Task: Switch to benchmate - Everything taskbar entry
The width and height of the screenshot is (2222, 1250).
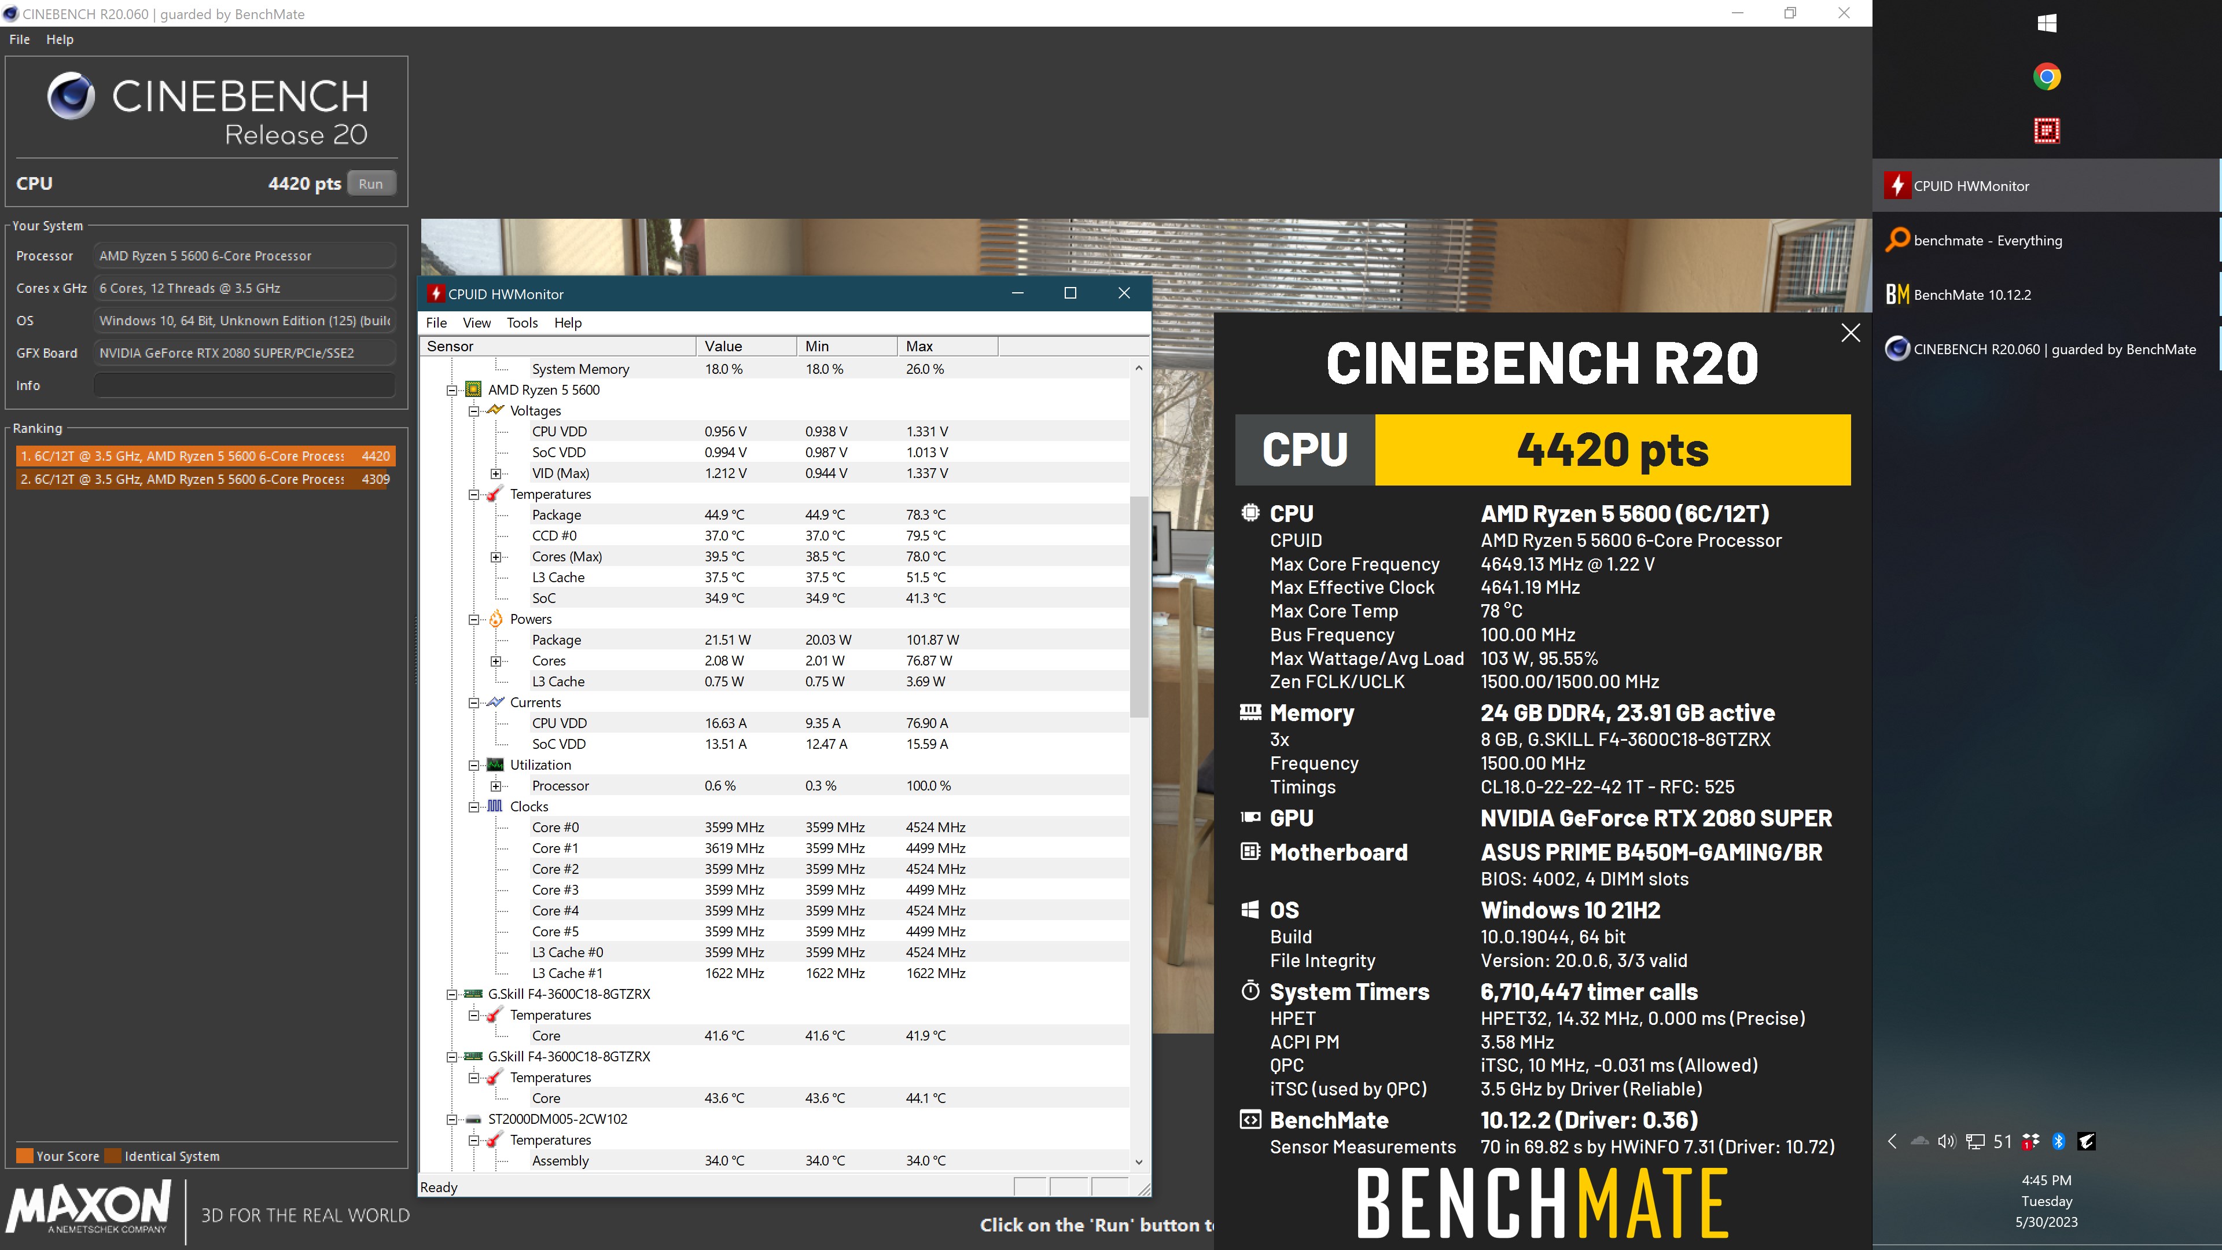Action: (x=2046, y=240)
